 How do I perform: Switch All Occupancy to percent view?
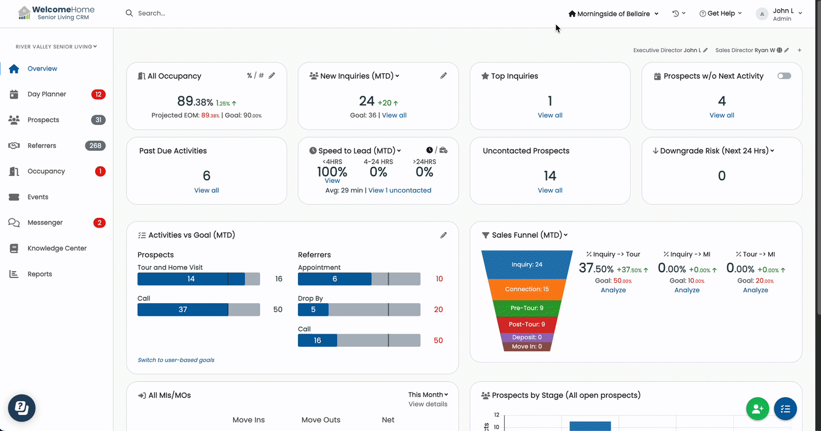(x=250, y=76)
